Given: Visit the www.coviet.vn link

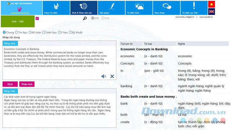Looking at the screenshot, I should [x=206, y=17].
